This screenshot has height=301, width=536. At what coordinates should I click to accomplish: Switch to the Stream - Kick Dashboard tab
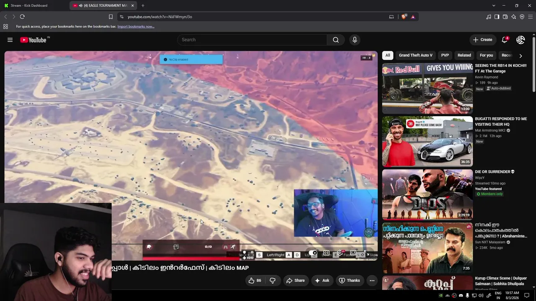(34, 5)
